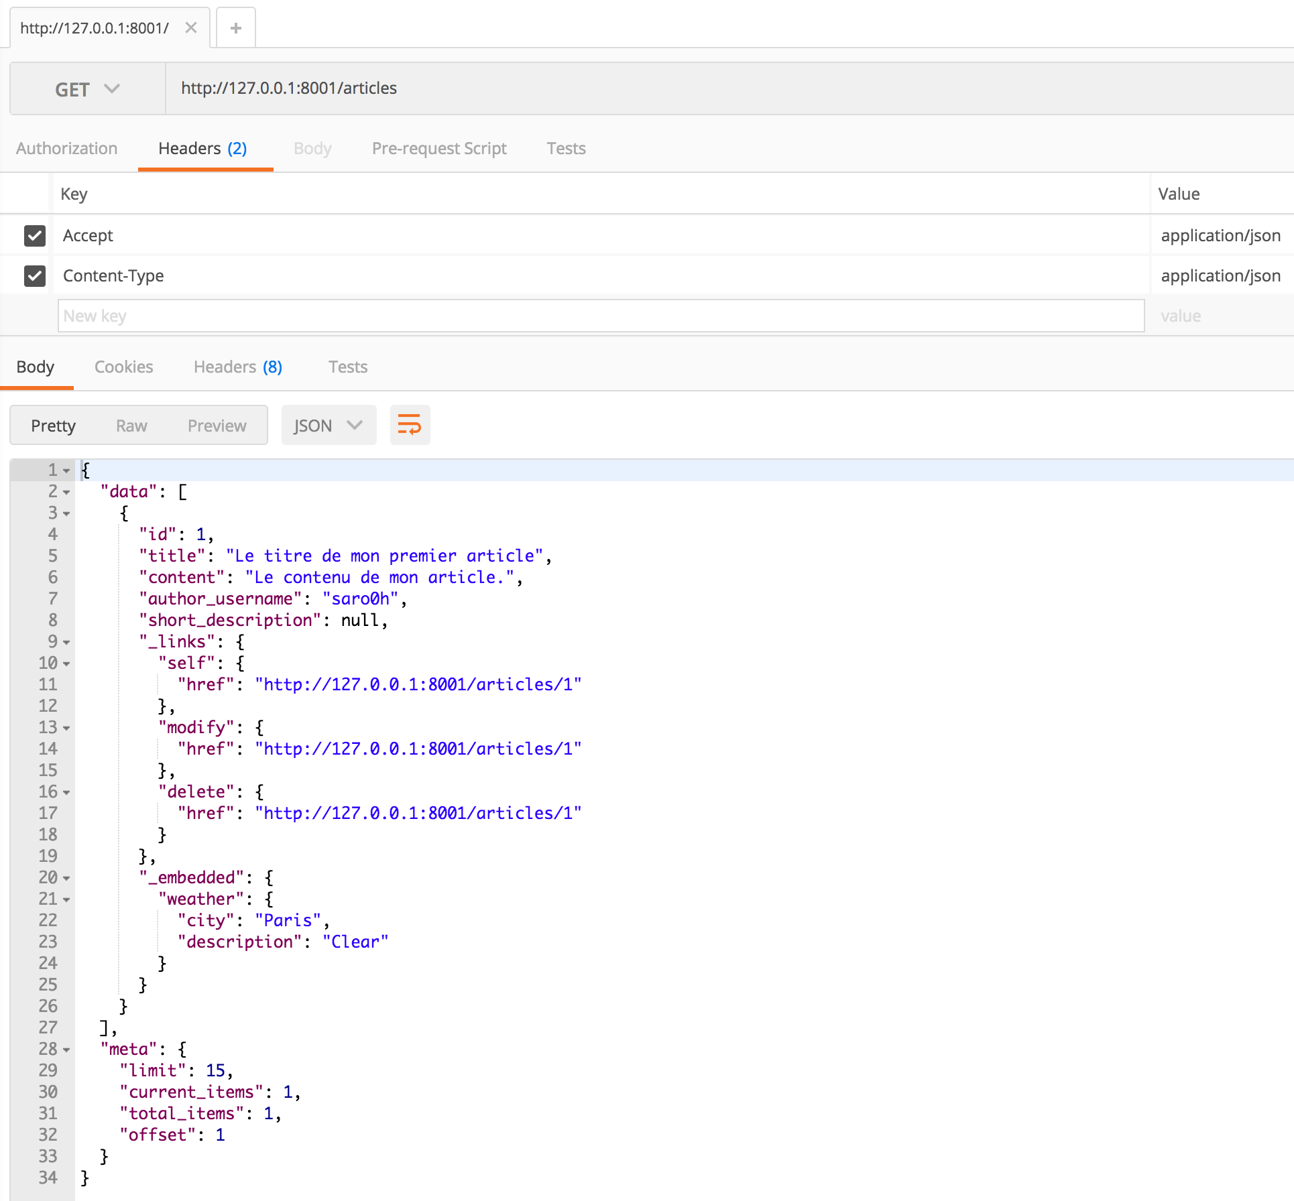Uncheck the Content-Type header checkbox
The image size is (1294, 1201).
[35, 276]
